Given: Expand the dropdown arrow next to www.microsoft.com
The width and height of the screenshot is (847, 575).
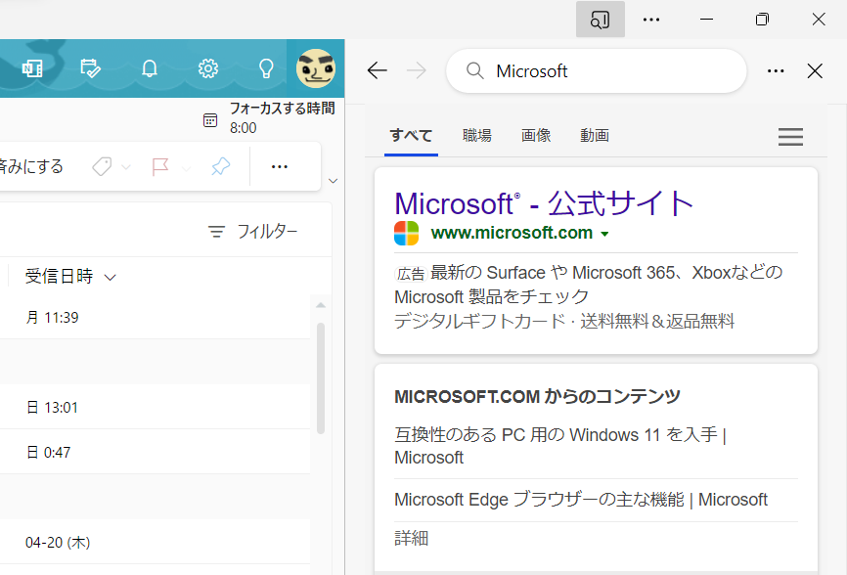Looking at the screenshot, I should point(605,234).
